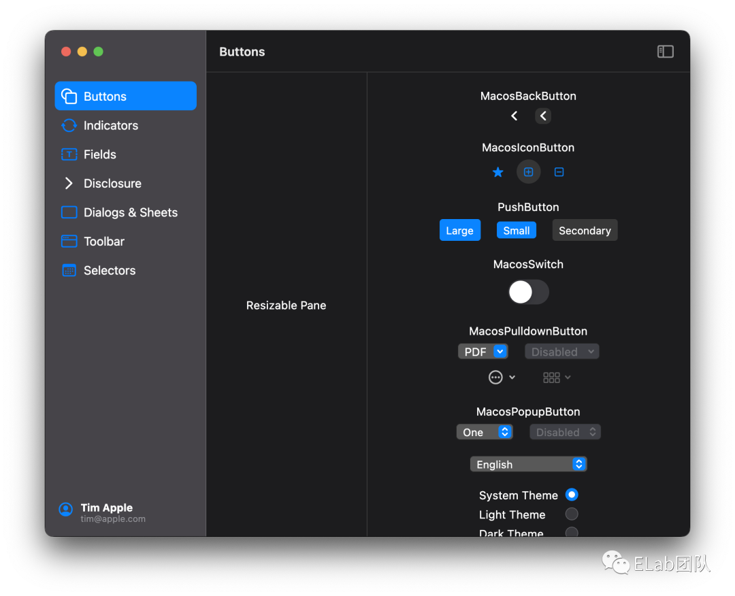Open Dialogs & Sheets in the sidebar
Screen dimensions: 735x596
(126, 212)
